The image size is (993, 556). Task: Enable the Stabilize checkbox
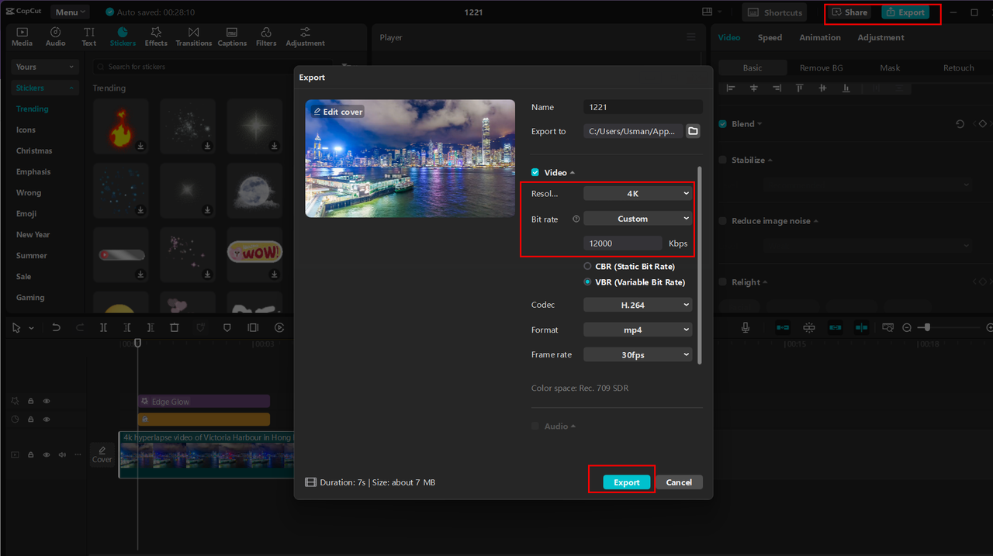click(x=723, y=160)
